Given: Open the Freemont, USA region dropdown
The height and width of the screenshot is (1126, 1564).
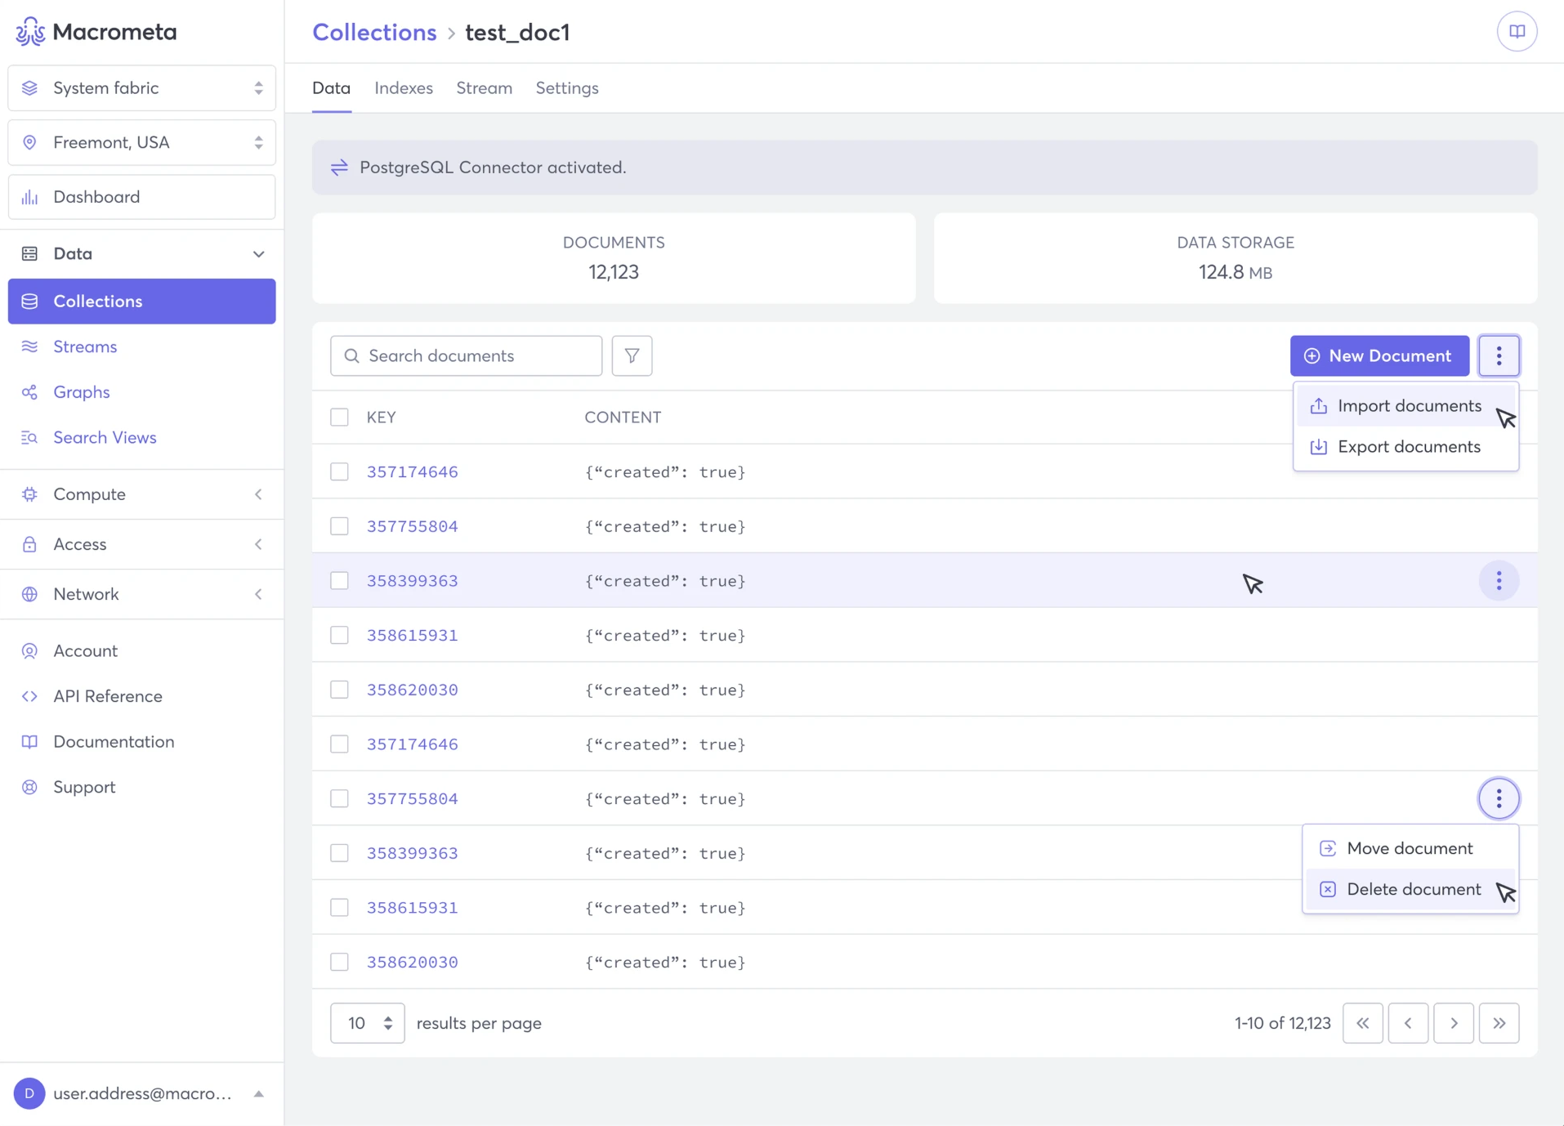Looking at the screenshot, I should tap(141, 143).
